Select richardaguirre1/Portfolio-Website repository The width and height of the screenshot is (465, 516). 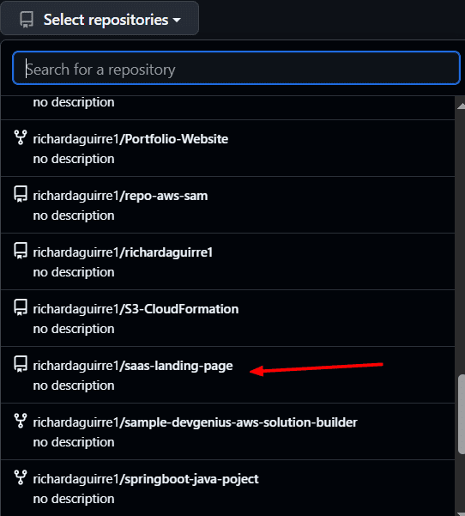point(227,149)
